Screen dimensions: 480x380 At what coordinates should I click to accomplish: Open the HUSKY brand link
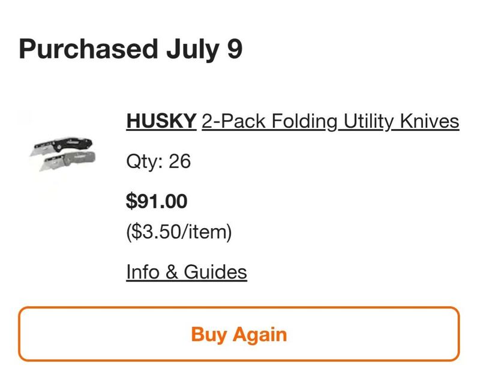(161, 121)
